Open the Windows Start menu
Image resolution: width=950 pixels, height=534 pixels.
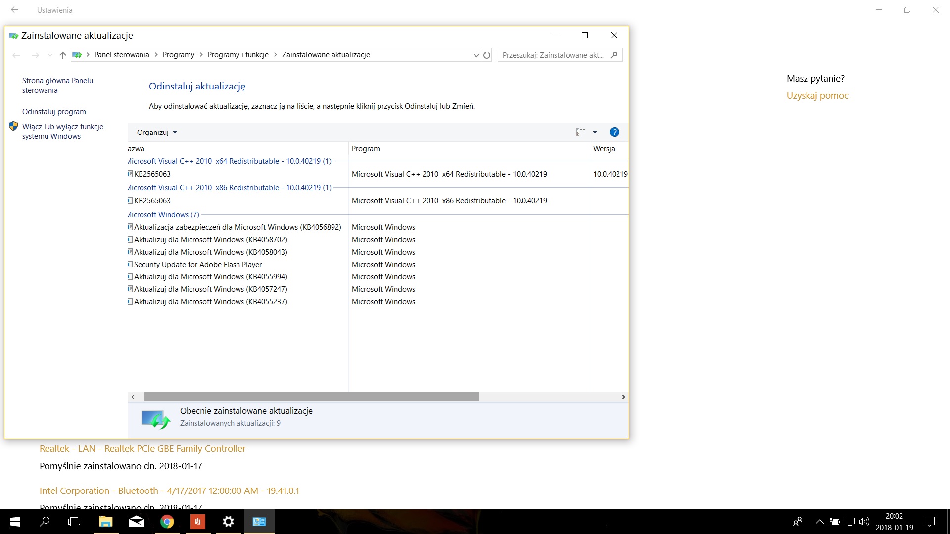click(x=15, y=522)
